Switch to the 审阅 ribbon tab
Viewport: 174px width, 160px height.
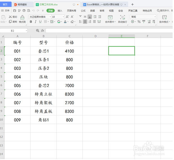[102, 11]
